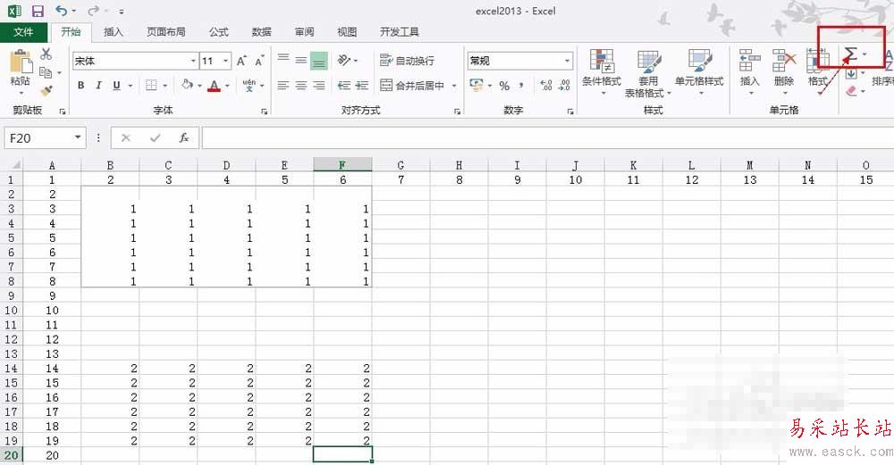Switch to the 页面布局 tab

(x=166, y=32)
